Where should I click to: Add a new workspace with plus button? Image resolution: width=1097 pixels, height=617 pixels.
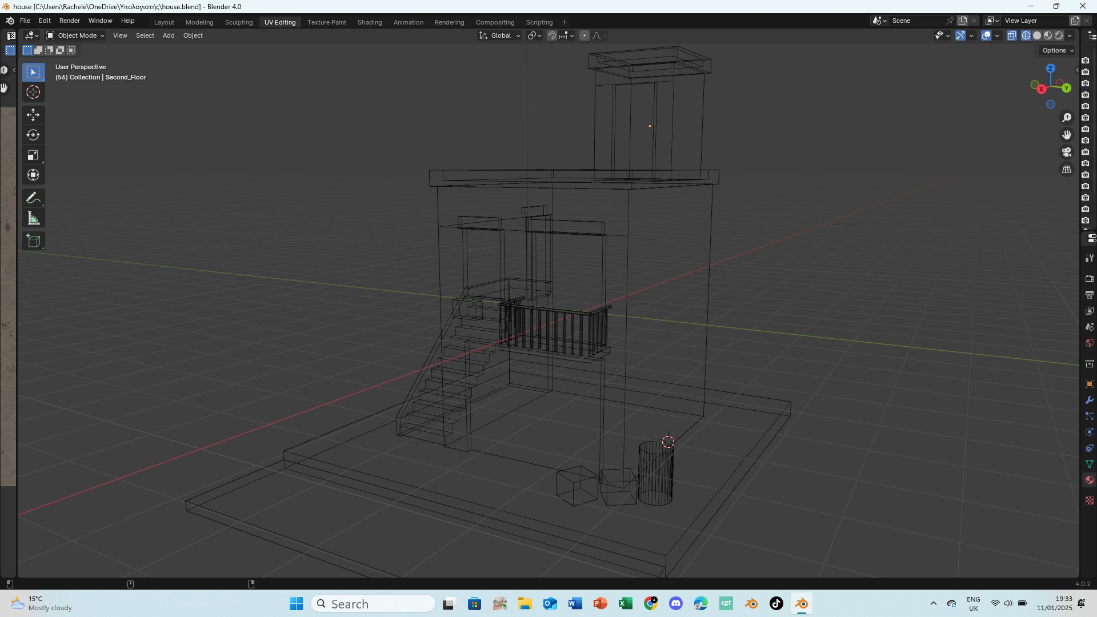[564, 22]
